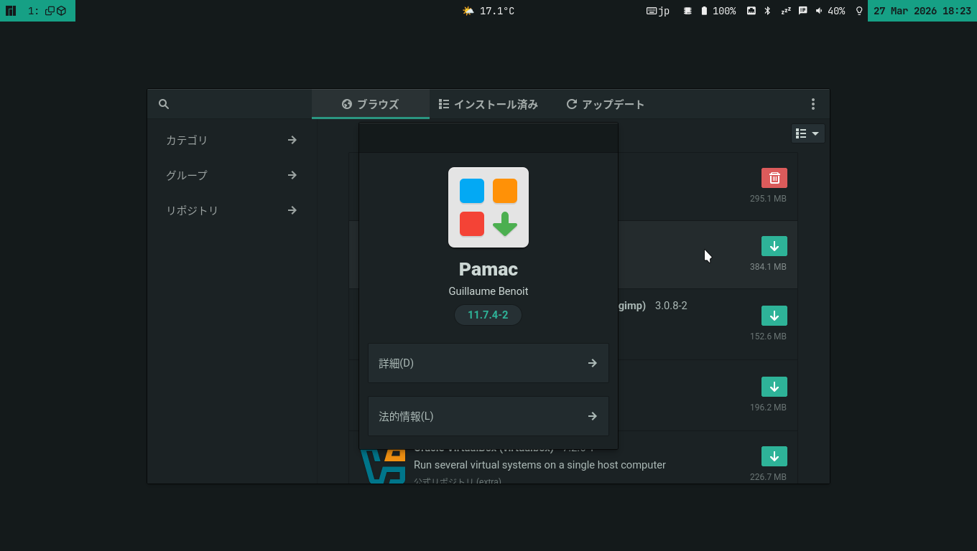The image size is (977, 551).
Task: Click the 196.2 MB size label
Action: tap(768, 408)
